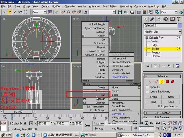184x138 pixels.
Task: Click the Pin Stack icon
Action: pyautogui.click(x=147, y=66)
